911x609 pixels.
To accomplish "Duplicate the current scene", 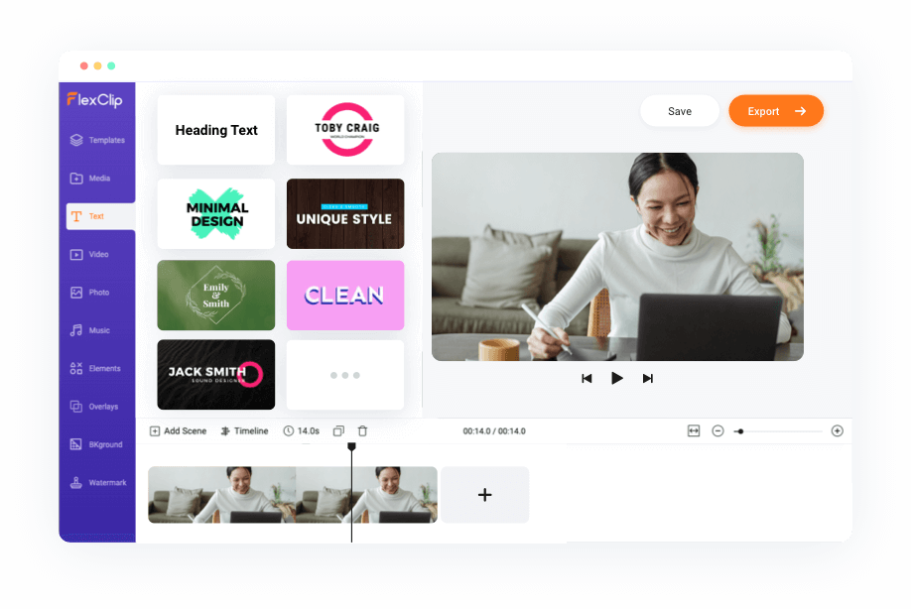I will [338, 430].
